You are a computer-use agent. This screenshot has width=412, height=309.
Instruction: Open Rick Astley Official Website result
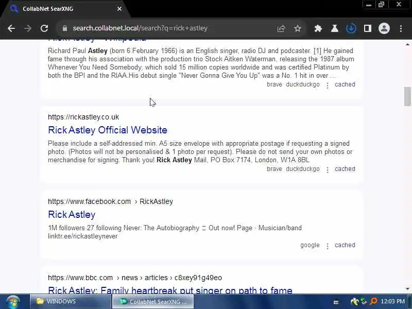point(108,130)
